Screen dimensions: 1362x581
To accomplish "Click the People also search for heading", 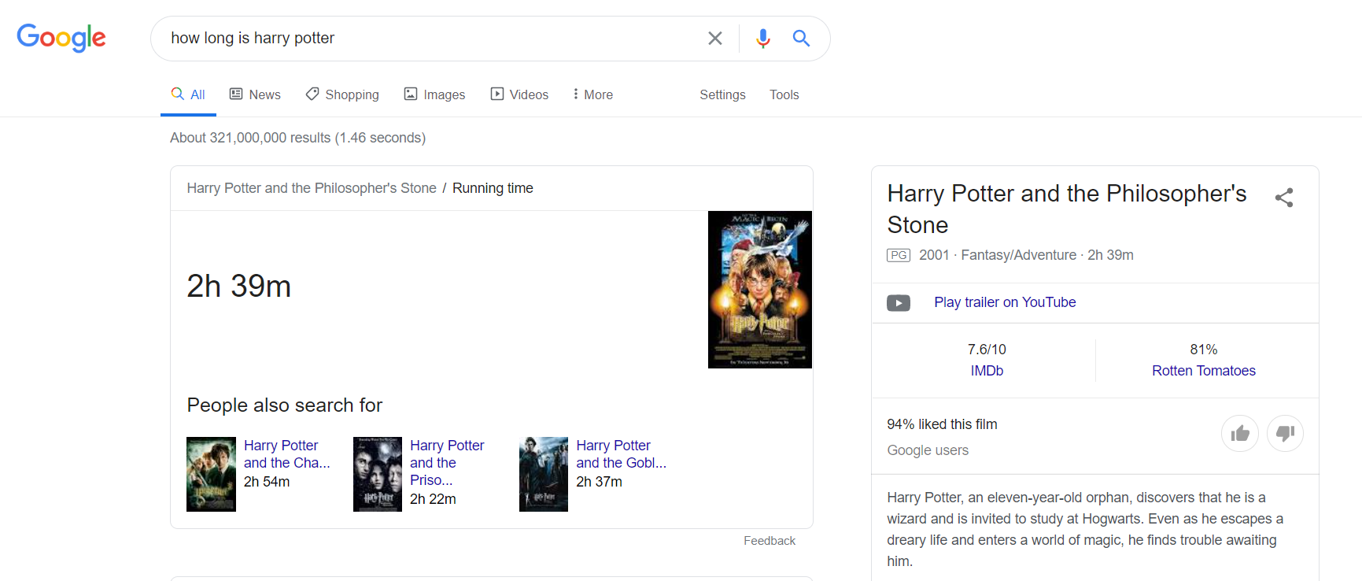I will point(285,405).
